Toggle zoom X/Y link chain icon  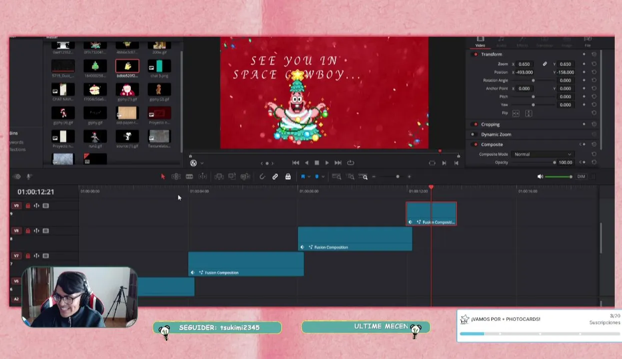[545, 64]
